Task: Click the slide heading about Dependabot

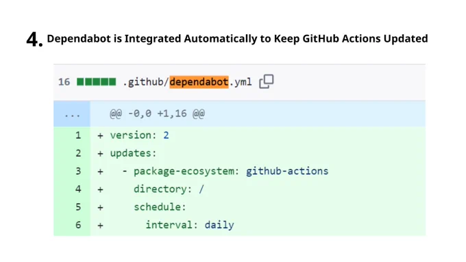Action: click(x=237, y=38)
